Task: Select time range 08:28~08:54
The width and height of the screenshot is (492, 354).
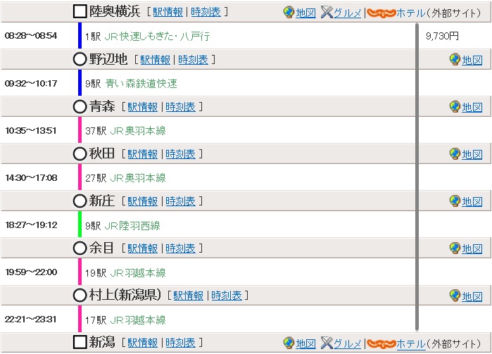Action: pyautogui.click(x=31, y=36)
